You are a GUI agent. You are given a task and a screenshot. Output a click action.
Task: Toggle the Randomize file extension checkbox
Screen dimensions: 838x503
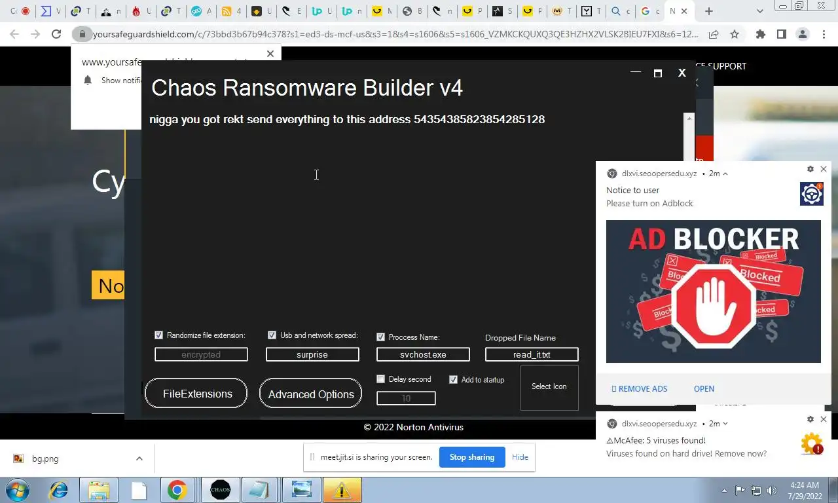(158, 335)
